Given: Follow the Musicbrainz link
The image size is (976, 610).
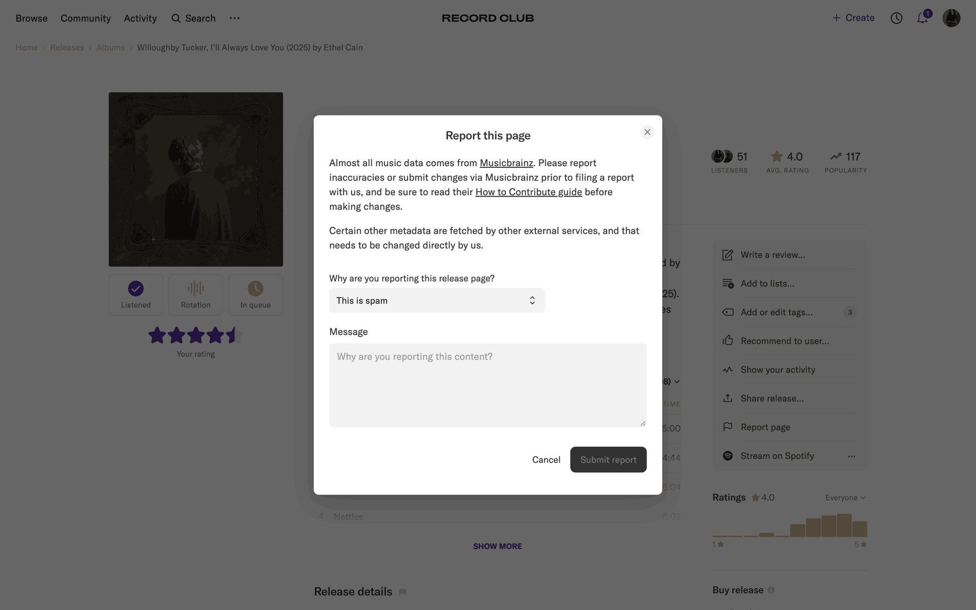Looking at the screenshot, I should pyautogui.click(x=506, y=163).
